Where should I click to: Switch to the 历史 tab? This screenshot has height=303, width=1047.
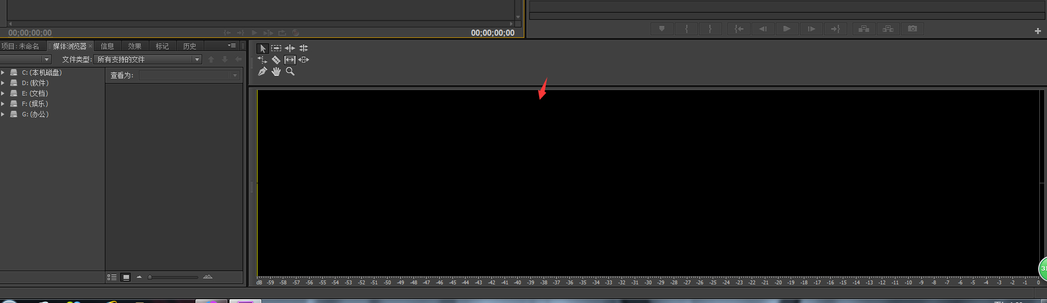(x=190, y=46)
